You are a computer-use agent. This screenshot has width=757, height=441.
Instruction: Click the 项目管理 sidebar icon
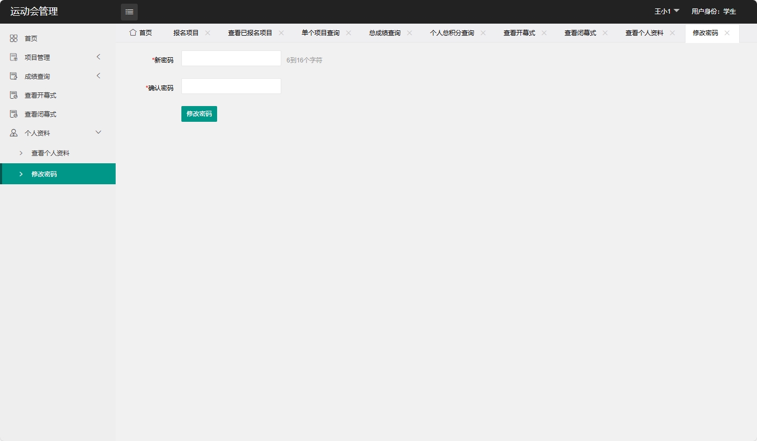coord(13,57)
